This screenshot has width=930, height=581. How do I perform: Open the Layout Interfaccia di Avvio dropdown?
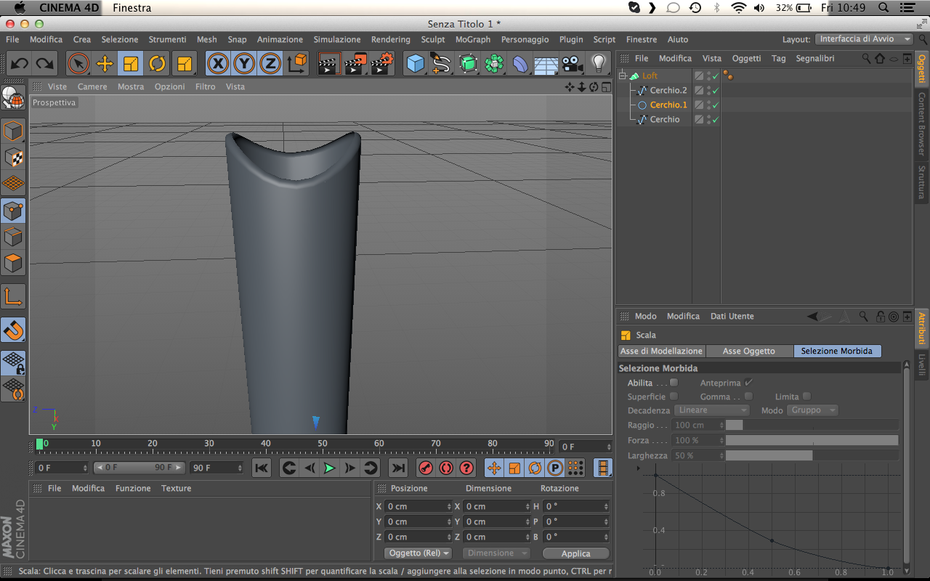[864, 39]
